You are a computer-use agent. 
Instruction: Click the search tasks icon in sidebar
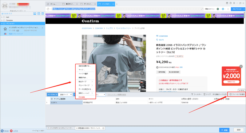pos(43,14)
